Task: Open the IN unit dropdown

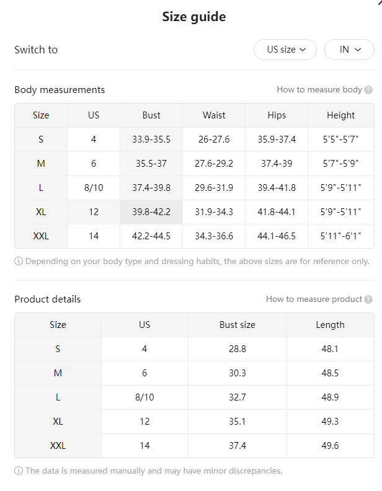Action: (x=349, y=50)
